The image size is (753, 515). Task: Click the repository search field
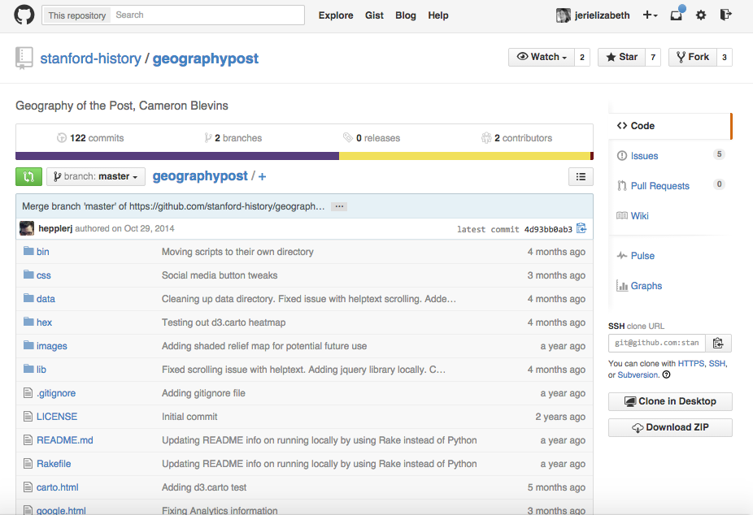pos(207,15)
